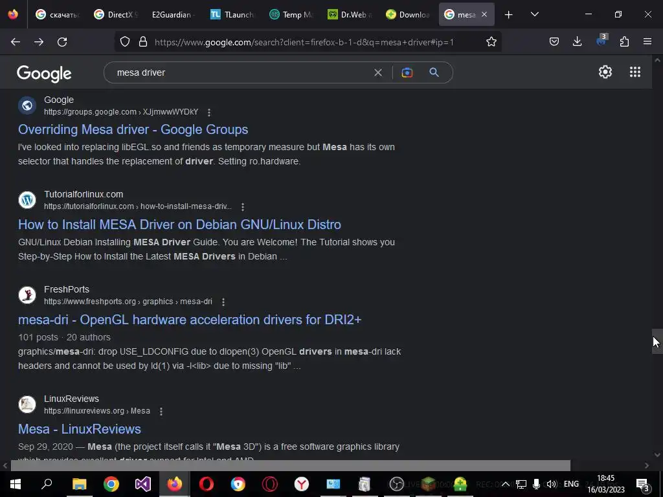Switch to the Temp Mail tab
Screen dimensions: 663x497
(291, 14)
